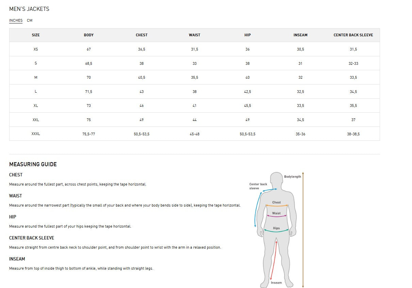Click the Center back sleeve diagram label

click(x=258, y=186)
